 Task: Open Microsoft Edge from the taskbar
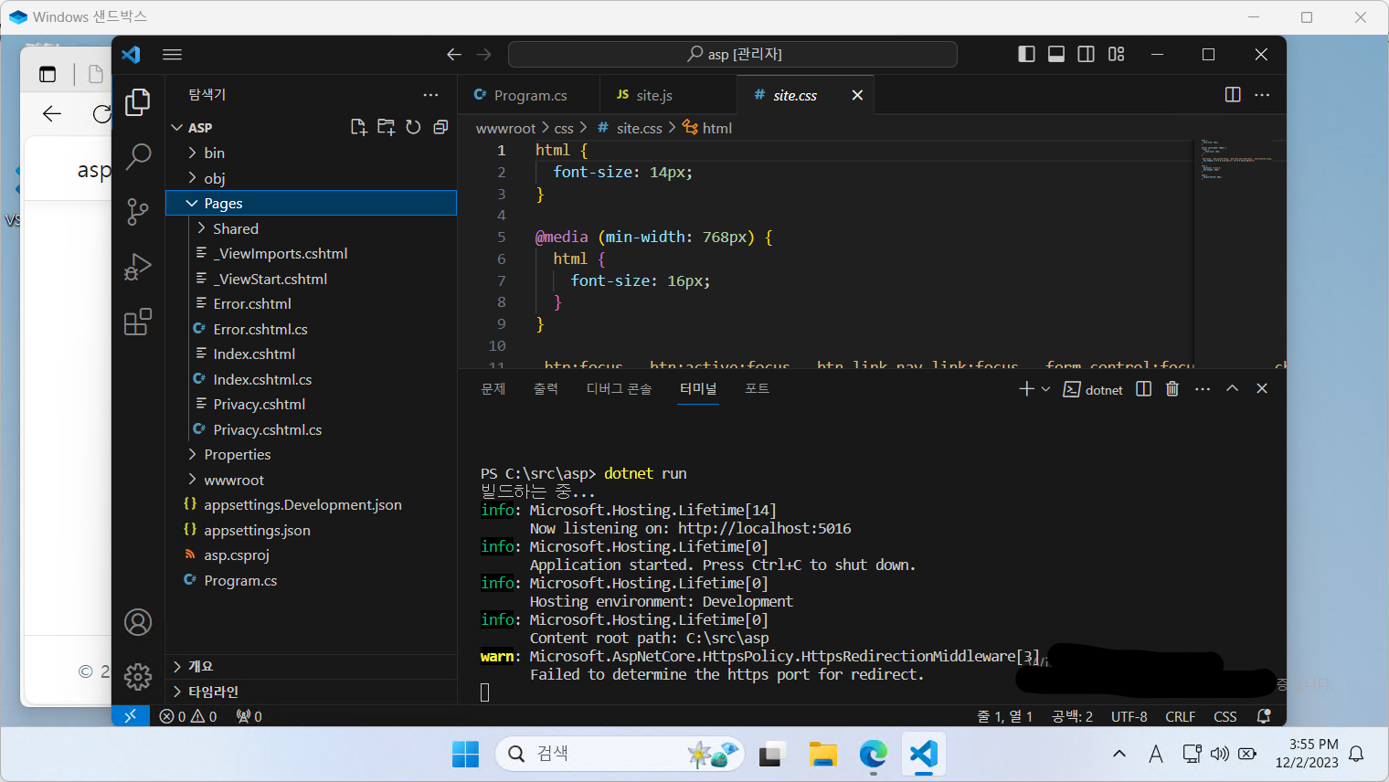point(874,754)
